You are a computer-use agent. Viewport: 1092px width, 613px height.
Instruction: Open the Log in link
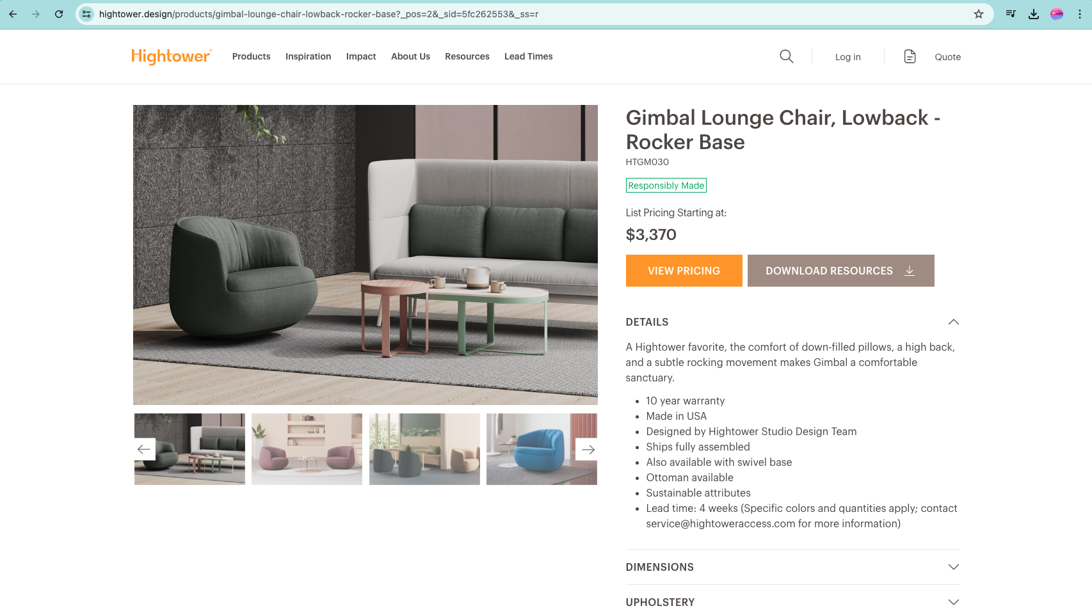(847, 57)
